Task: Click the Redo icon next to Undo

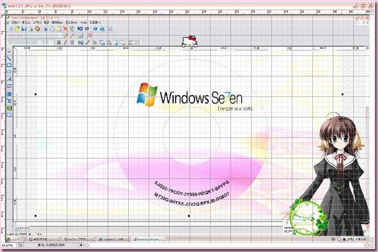Action: pyautogui.click(x=87, y=29)
